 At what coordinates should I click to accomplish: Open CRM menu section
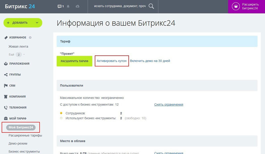point(12,86)
